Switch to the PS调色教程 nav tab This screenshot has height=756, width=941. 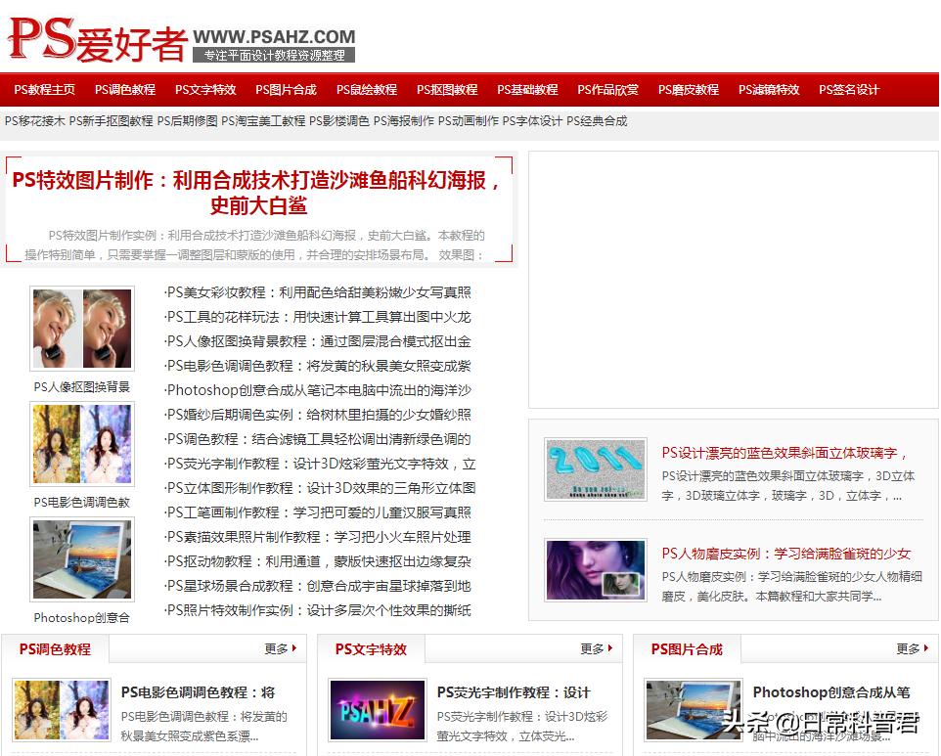tap(124, 89)
